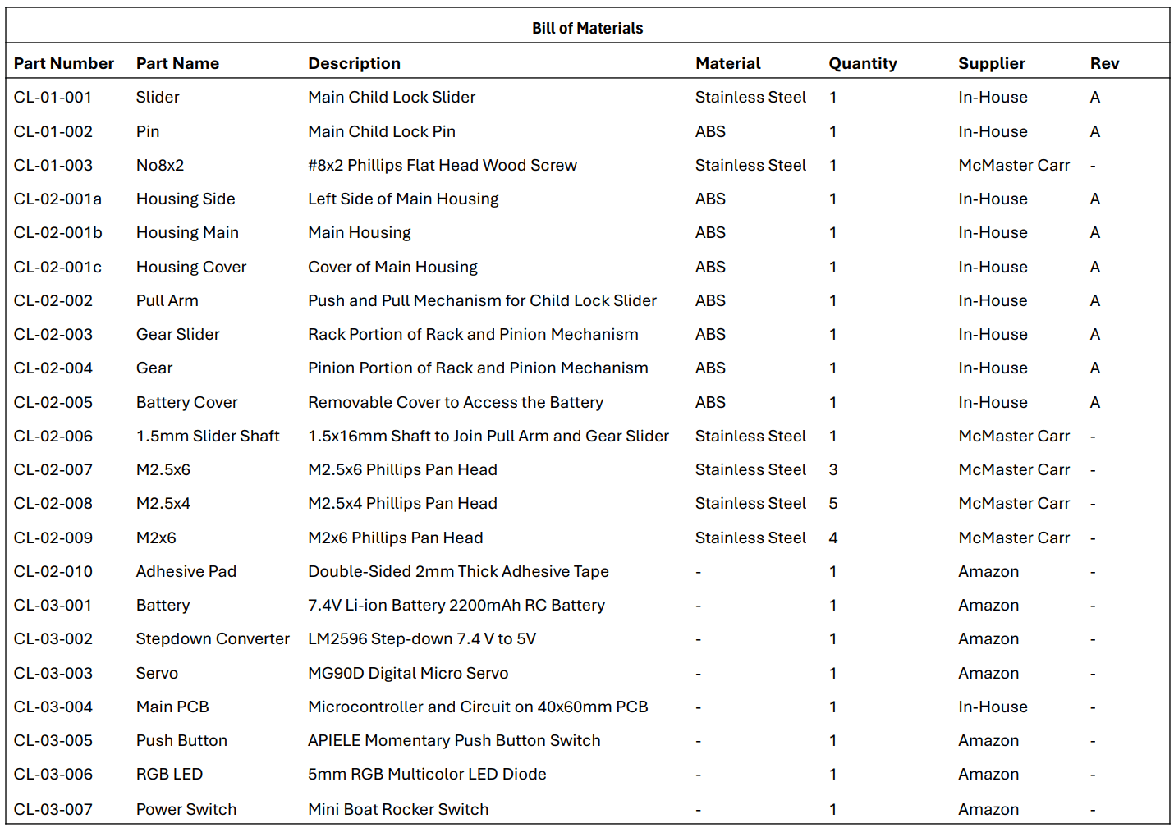Select the Main PCB part name

(172, 707)
